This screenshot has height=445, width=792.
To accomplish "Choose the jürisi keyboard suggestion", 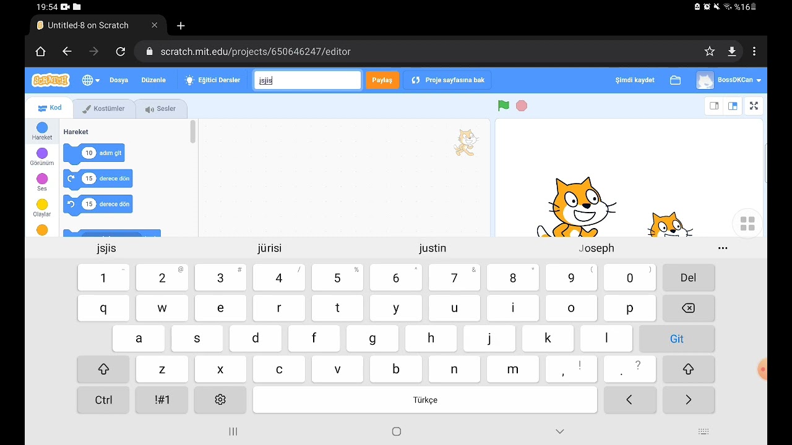I will (x=269, y=248).
